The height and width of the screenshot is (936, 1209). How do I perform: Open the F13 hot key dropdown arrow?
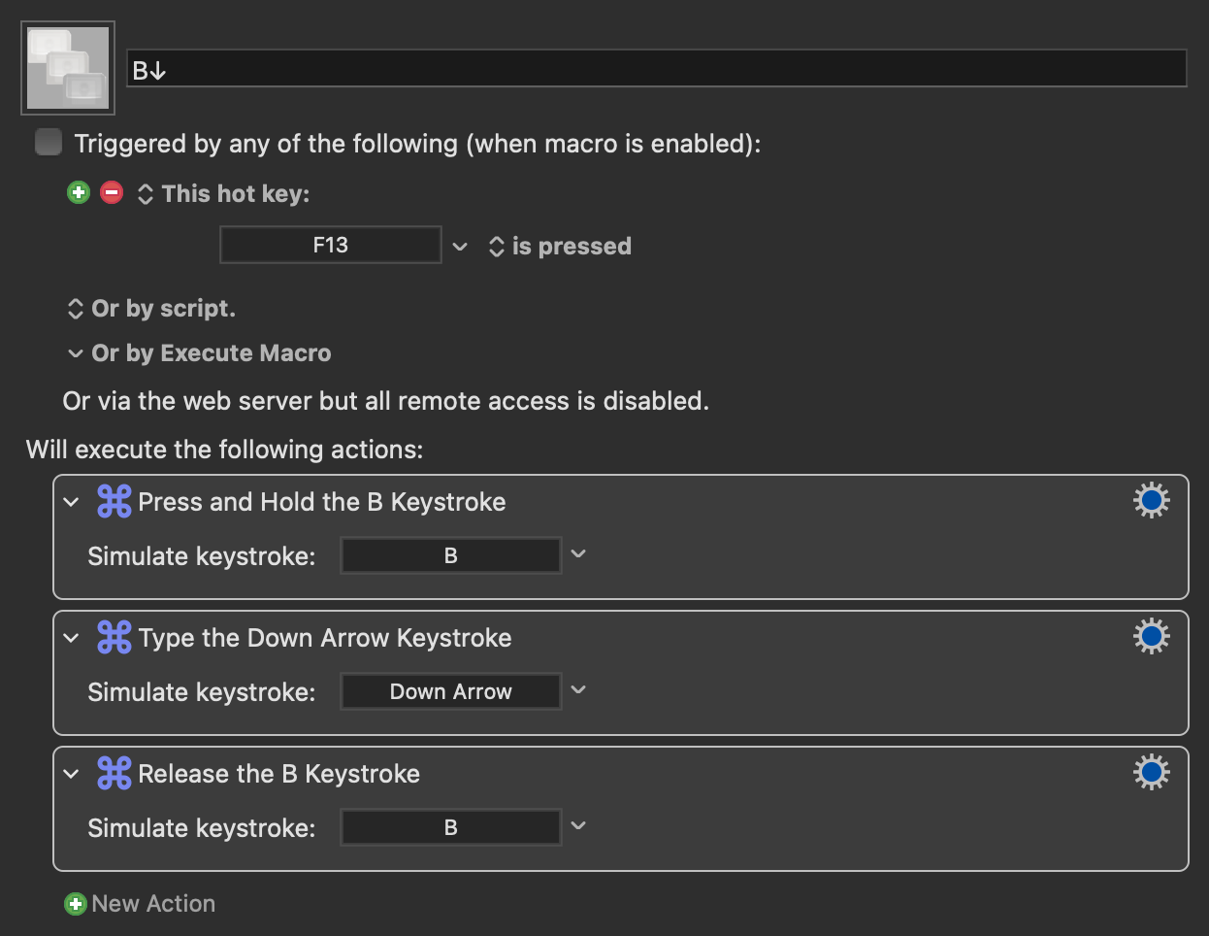click(x=460, y=247)
